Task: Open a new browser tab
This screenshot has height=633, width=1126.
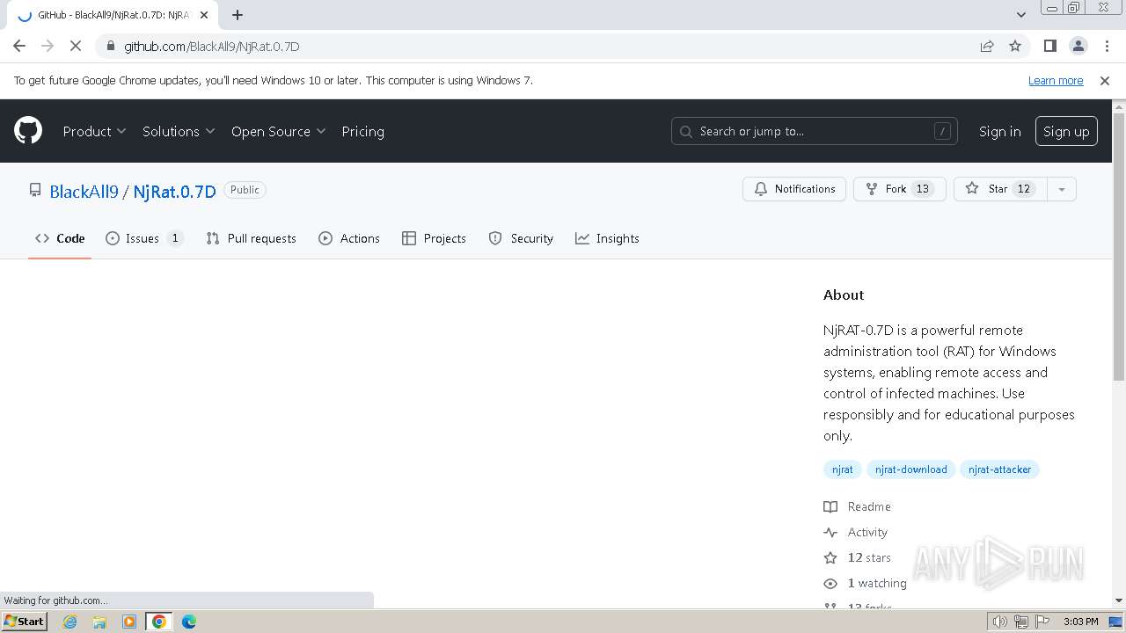Action: (238, 15)
